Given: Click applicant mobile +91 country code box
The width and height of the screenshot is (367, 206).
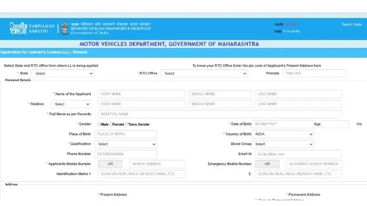Looking at the screenshot, I should (110, 164).
